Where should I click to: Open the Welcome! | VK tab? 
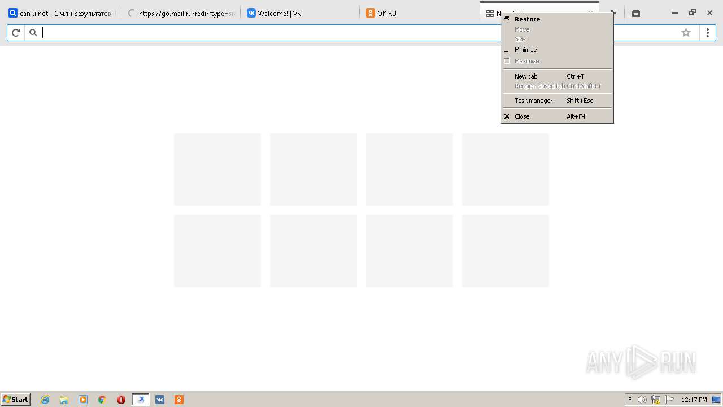click(x=300, y=13)
